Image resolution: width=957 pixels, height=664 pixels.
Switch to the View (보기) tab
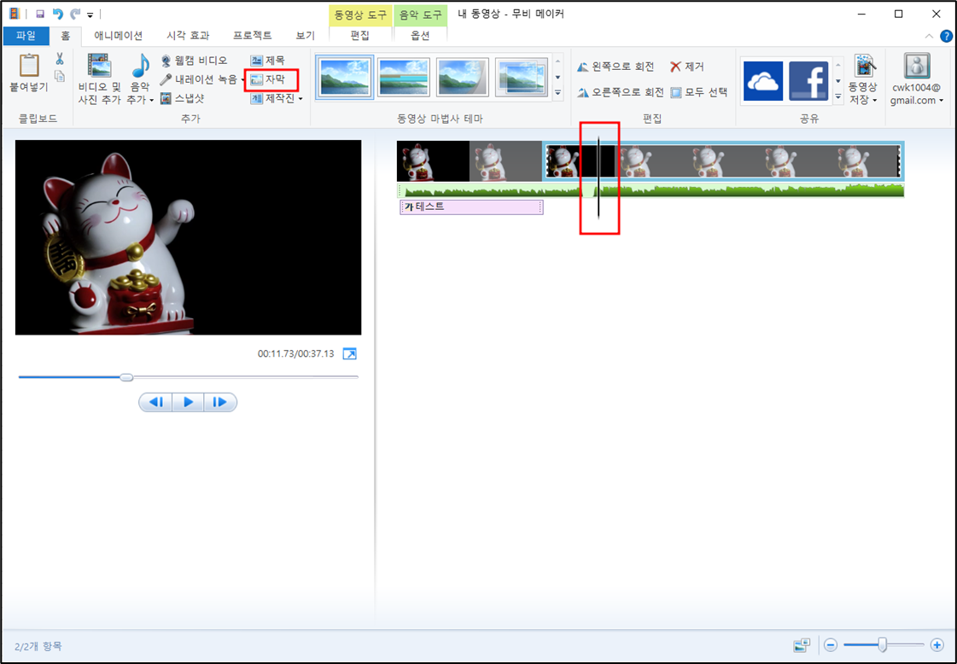point(305,35)
